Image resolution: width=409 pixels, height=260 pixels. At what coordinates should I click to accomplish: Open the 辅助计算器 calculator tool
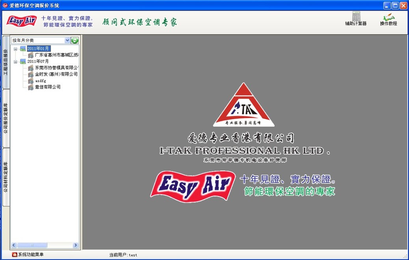(x=356, y=19)
